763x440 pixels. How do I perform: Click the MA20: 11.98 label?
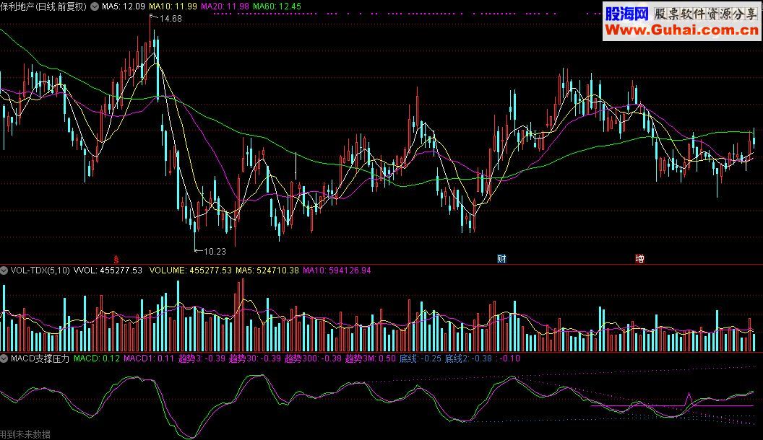click(x=225, y=6)
